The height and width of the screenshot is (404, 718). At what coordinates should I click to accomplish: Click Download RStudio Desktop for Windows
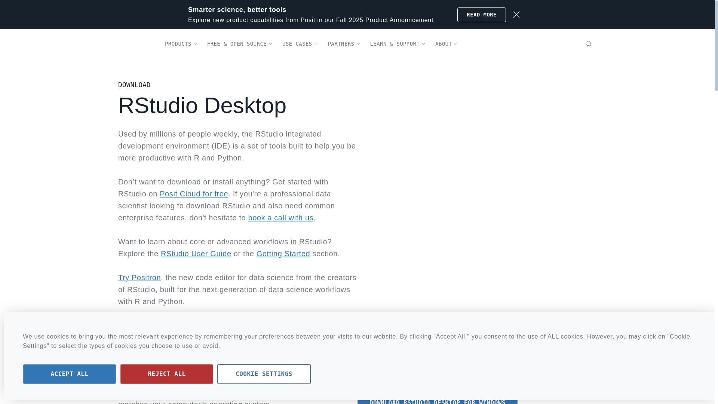click(438, 401)
